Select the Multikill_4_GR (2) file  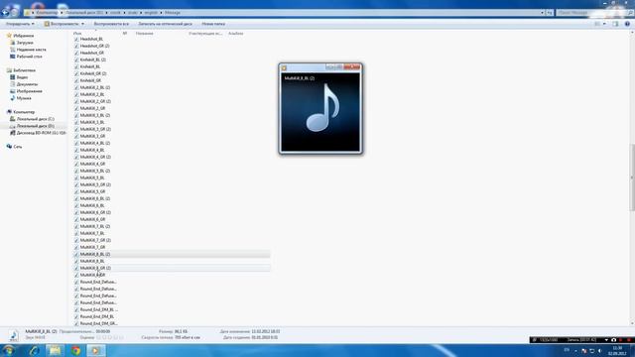coord(95,157)
